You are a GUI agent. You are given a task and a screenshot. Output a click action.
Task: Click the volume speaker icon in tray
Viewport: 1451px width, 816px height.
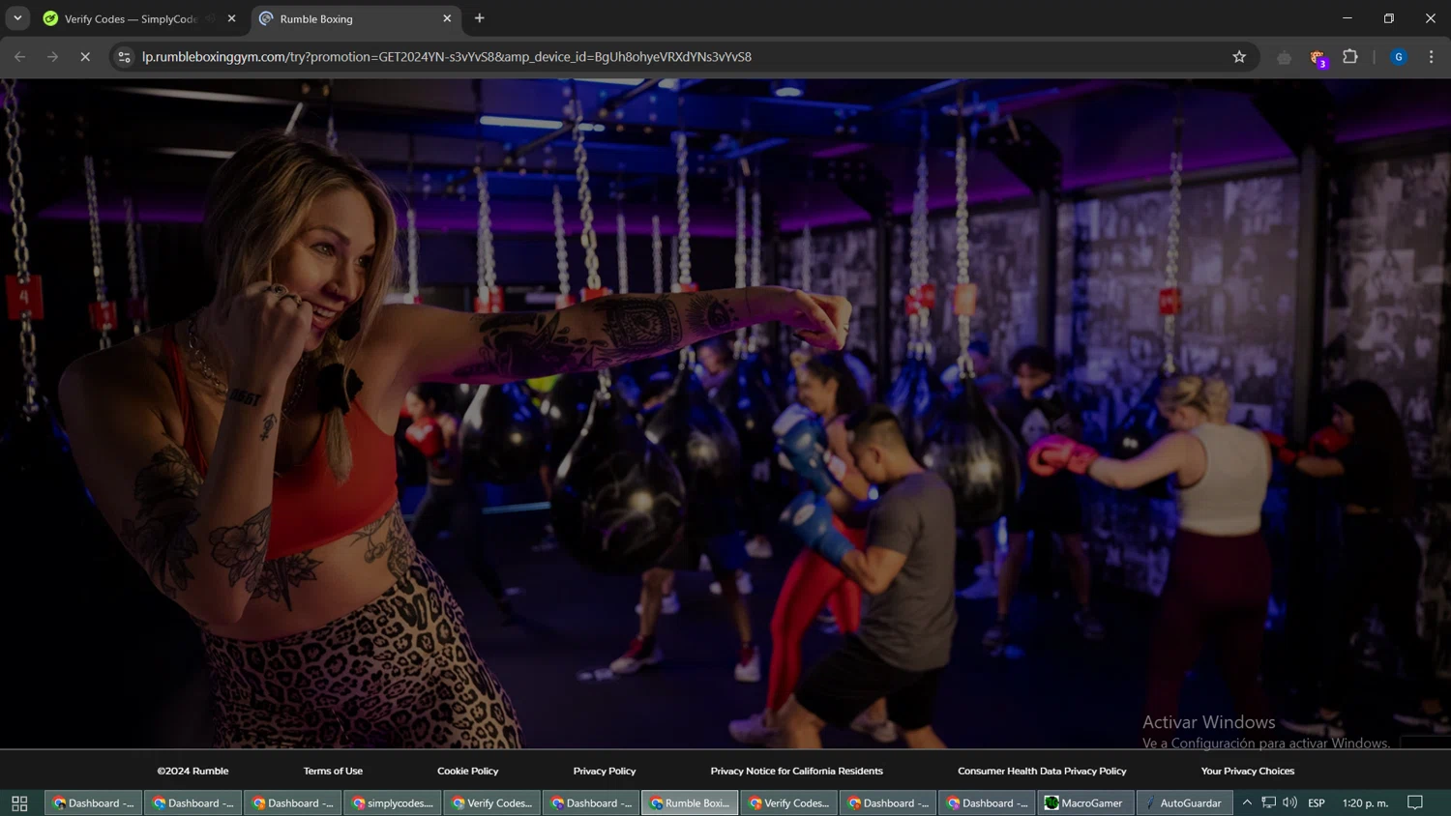(x=1289, y=802)
